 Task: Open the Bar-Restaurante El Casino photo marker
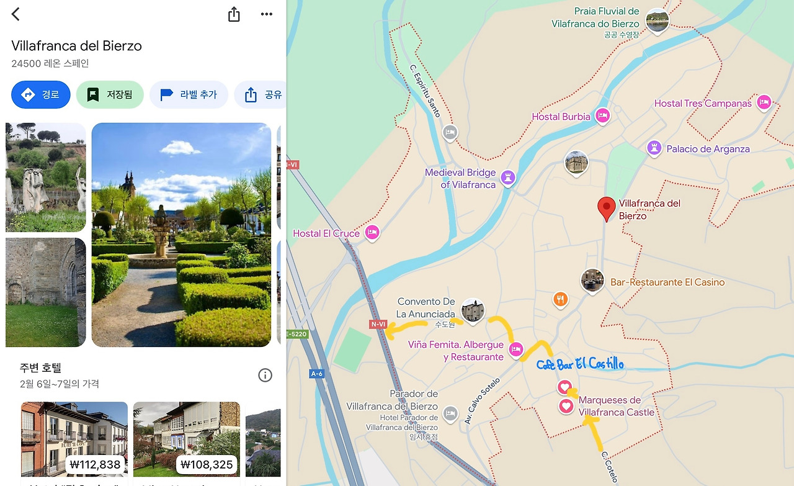[592, 281]
